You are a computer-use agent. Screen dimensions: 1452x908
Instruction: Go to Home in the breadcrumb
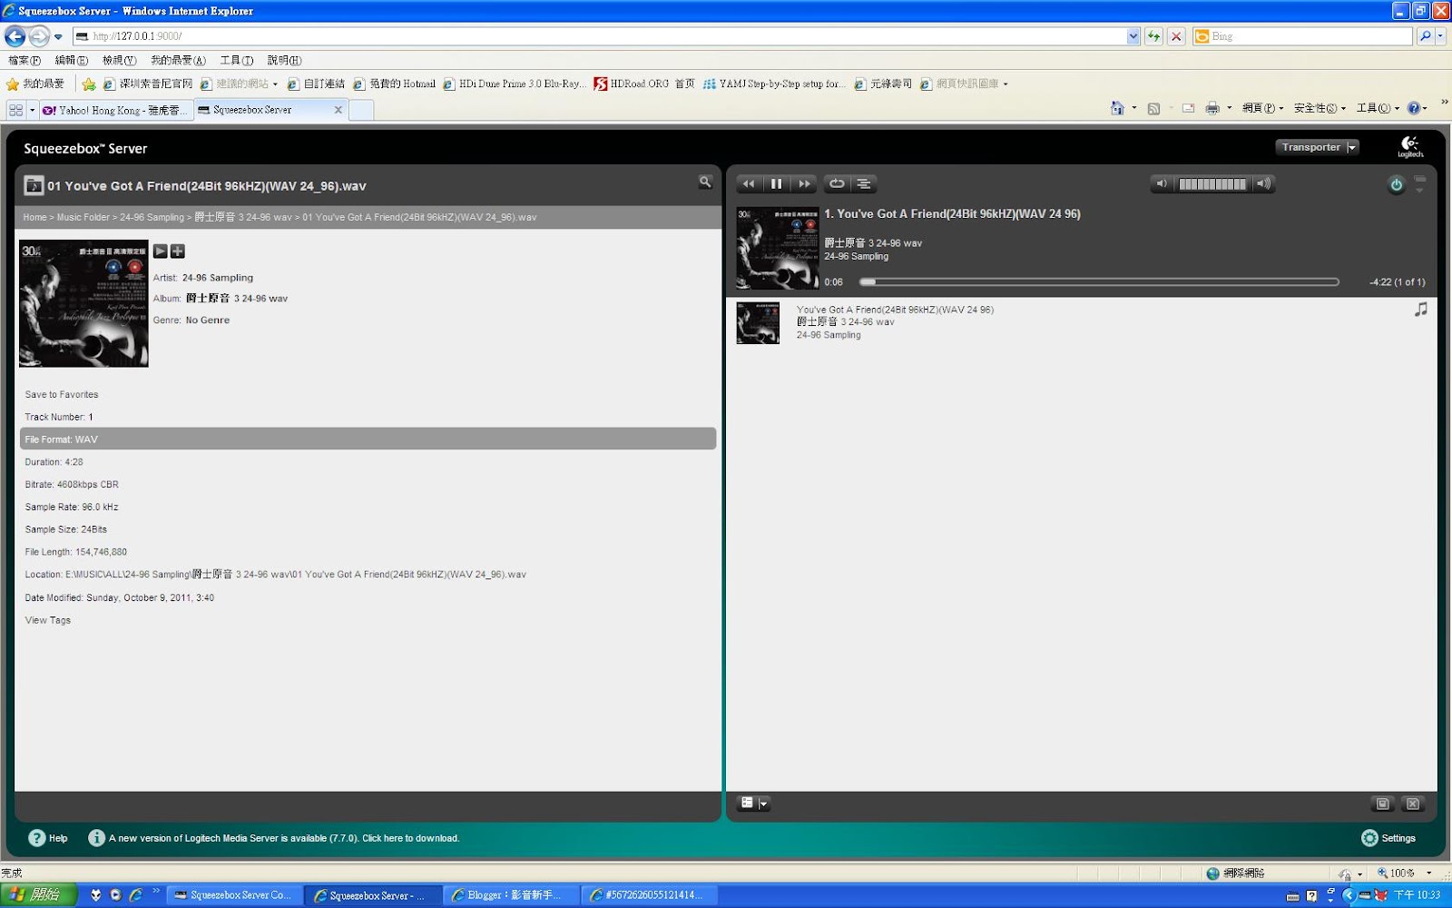[34, 217]
